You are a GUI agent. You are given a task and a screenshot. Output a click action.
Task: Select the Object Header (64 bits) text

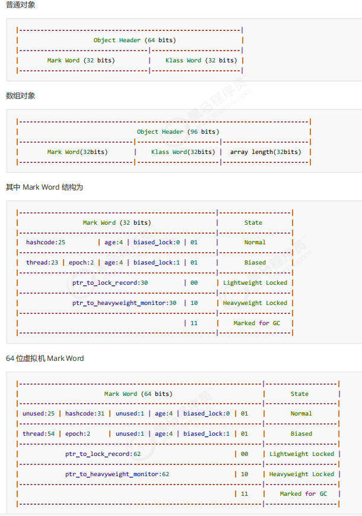(135, 40)
